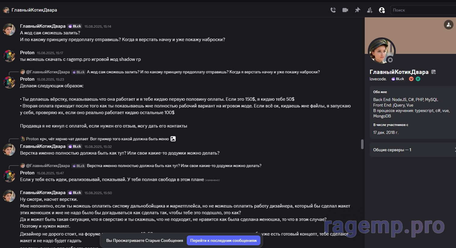Click timestamp 15.08.2025, 15:50
Image resolution: width=456 pixels, height=248 pixels.
pyautogui.click(x=98, y=193)
